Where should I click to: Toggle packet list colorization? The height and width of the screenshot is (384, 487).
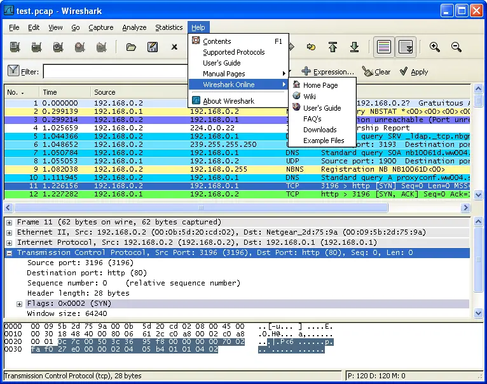(383, 46)
